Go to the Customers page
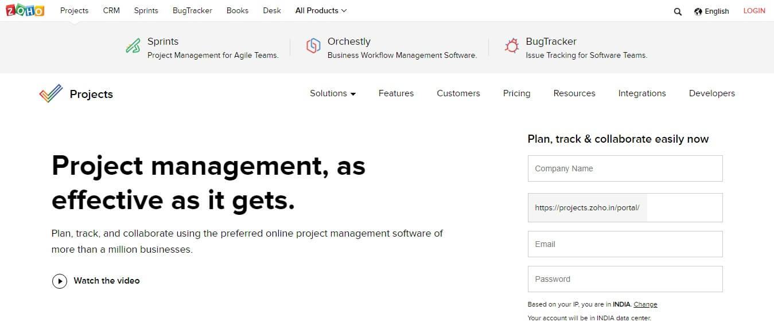The height and width of the screenshot is (326, 774). tap(458, 93)
